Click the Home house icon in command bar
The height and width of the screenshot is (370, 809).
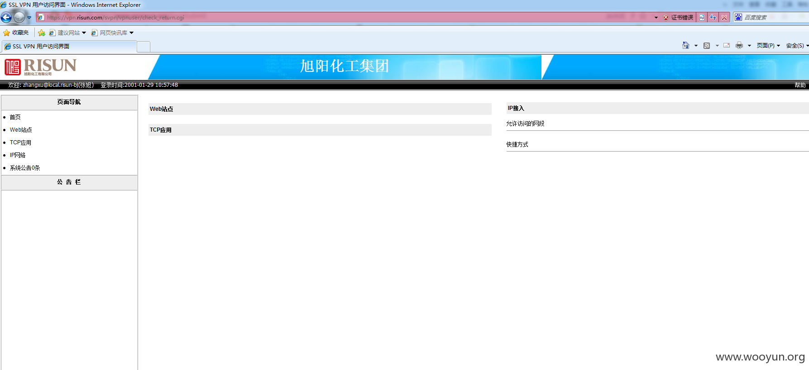click(686, 45)
